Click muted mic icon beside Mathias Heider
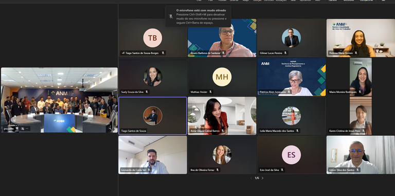 point(210,92)
